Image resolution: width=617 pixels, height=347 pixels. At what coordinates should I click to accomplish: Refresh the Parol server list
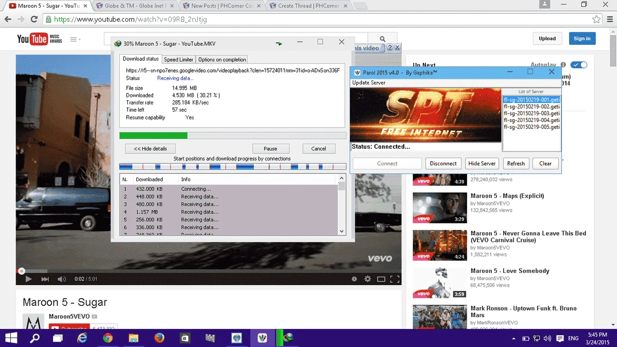[x=516, y=163]
